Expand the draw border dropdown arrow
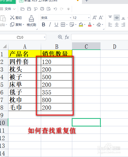This screenshot has height=157, width=128. pyautogui.click(x=76, y=24)
